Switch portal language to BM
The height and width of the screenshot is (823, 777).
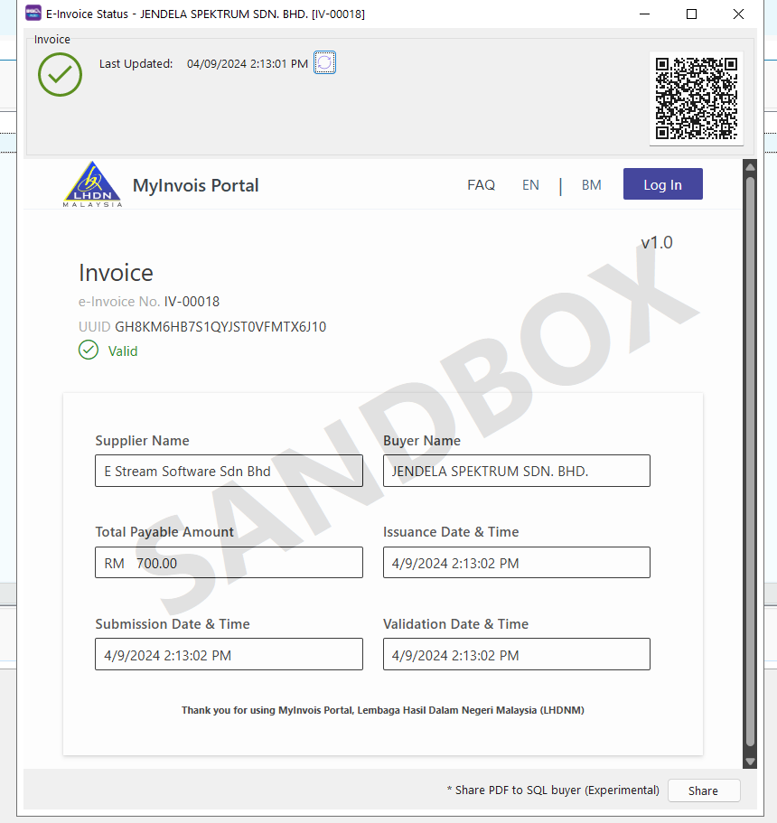point(591,184)
